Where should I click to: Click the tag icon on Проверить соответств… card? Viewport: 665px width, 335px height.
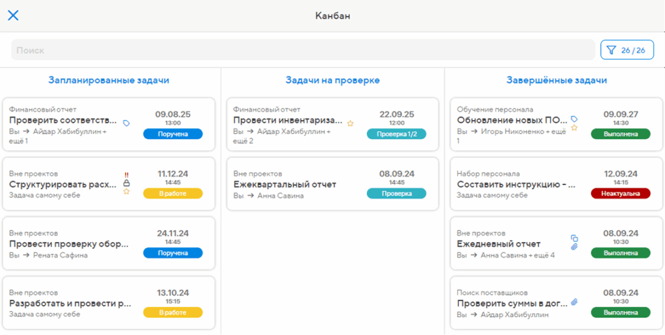[126, 123]
